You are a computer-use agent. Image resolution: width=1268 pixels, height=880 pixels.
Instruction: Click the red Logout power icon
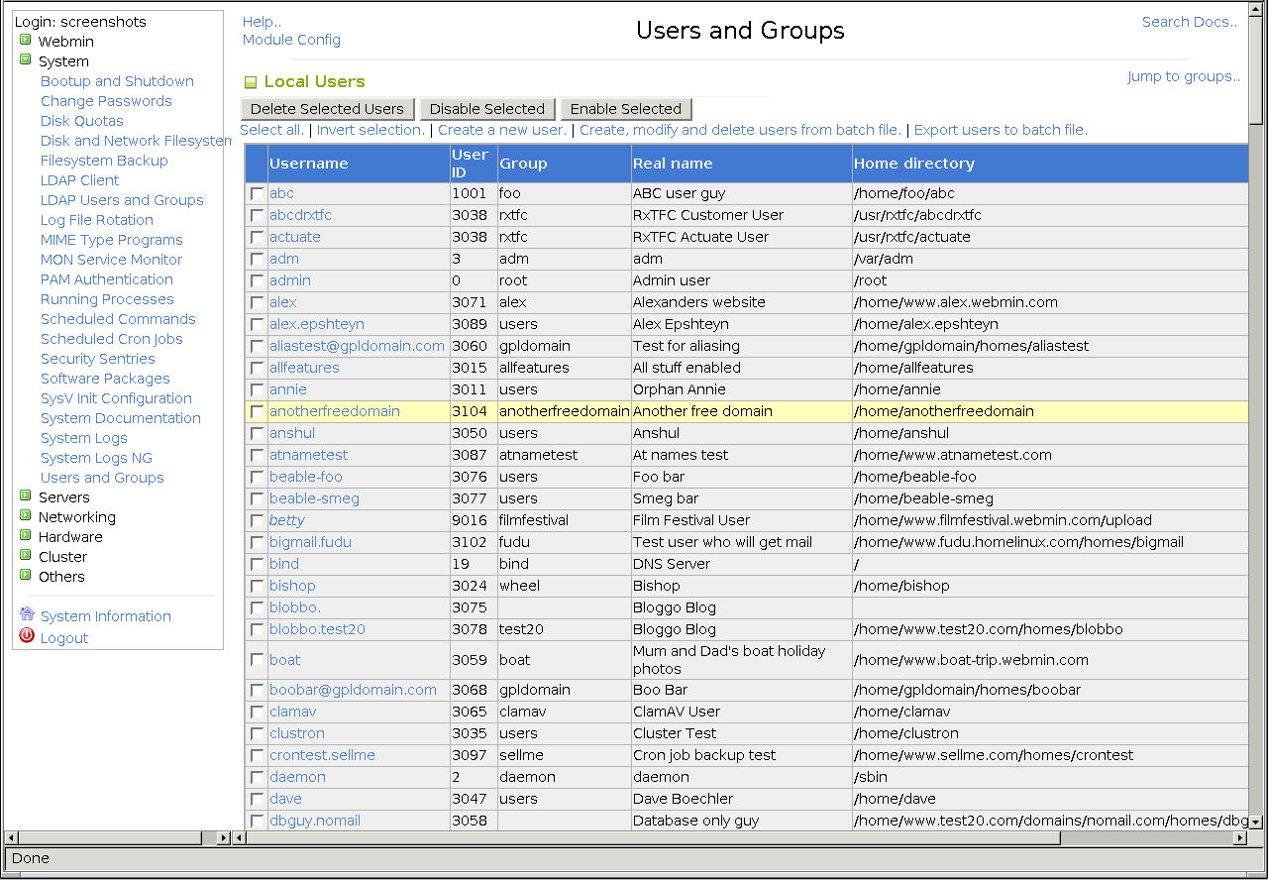pos(27,636)
